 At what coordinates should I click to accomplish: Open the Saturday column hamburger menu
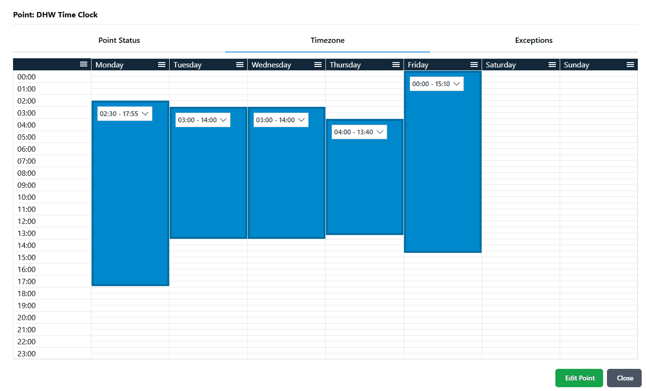pyautogui.click(x=552, y=65)
